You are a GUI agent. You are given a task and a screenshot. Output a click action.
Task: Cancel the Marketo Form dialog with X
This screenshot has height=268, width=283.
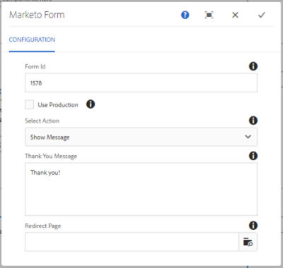(235, 15)
